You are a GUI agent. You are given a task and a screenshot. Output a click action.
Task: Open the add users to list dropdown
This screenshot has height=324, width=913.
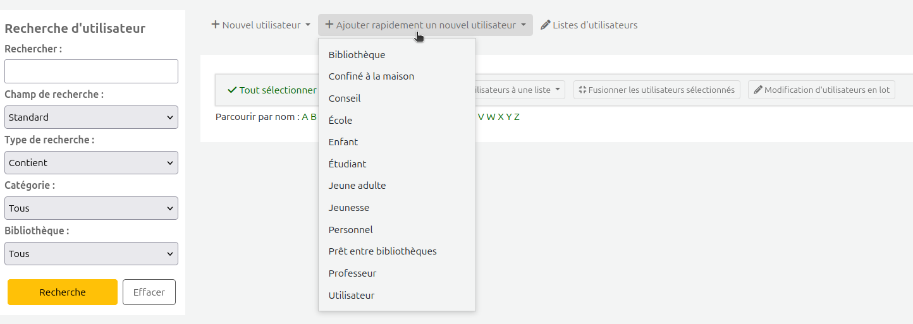pos(520,90)
